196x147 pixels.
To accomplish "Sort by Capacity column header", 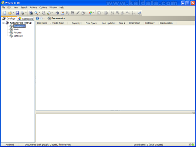I will [x=75, y=23].
